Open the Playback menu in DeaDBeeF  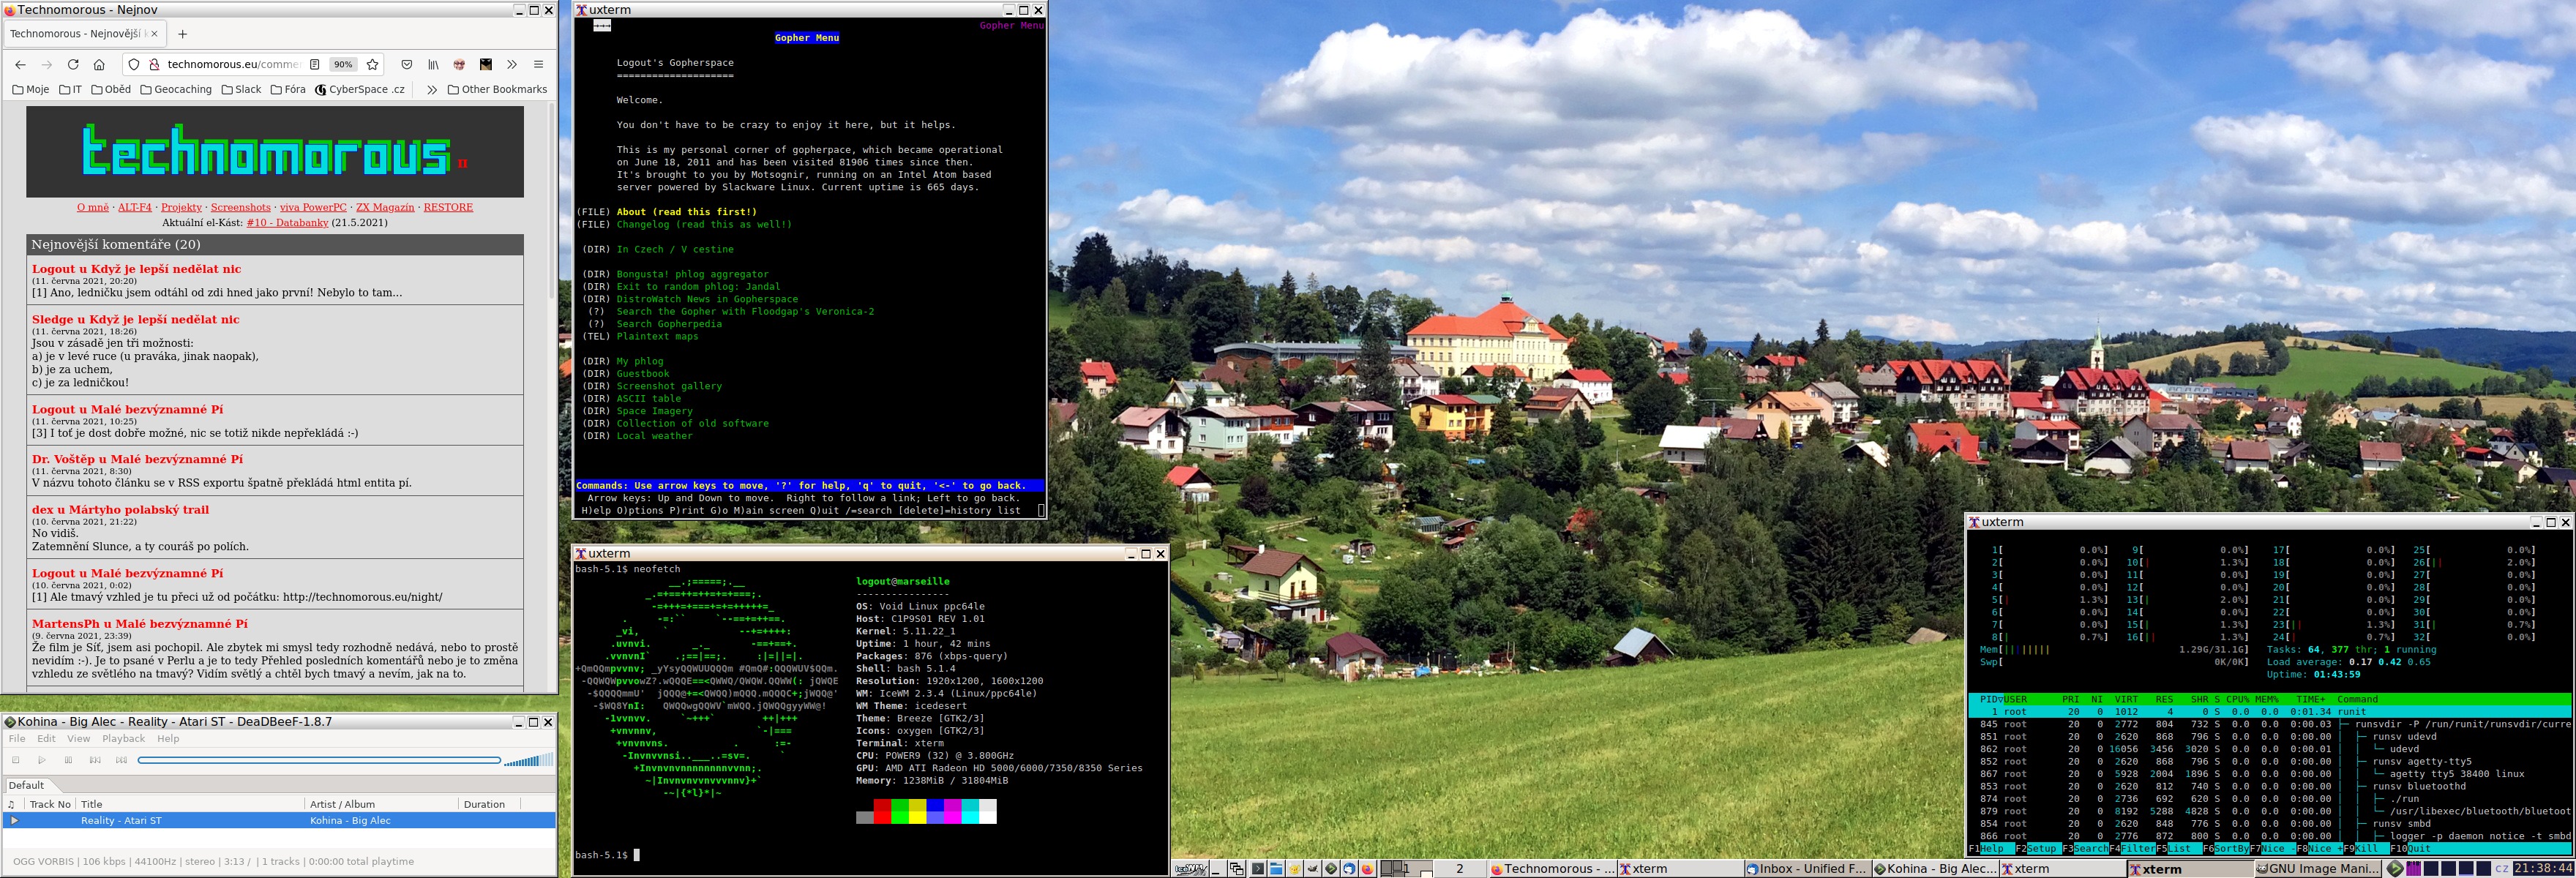coord(123,738)
